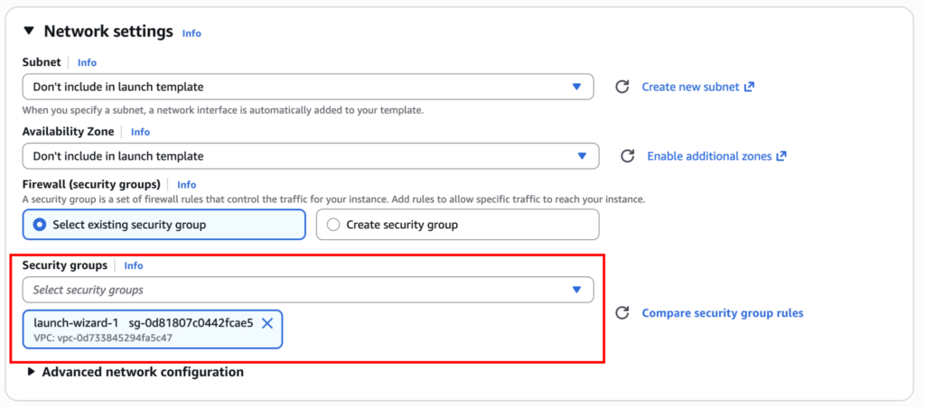The width and height of the screenshot is (925, 407).
Task: Show Info for Firewall (security groups)
Action: [x=186, y=184]
